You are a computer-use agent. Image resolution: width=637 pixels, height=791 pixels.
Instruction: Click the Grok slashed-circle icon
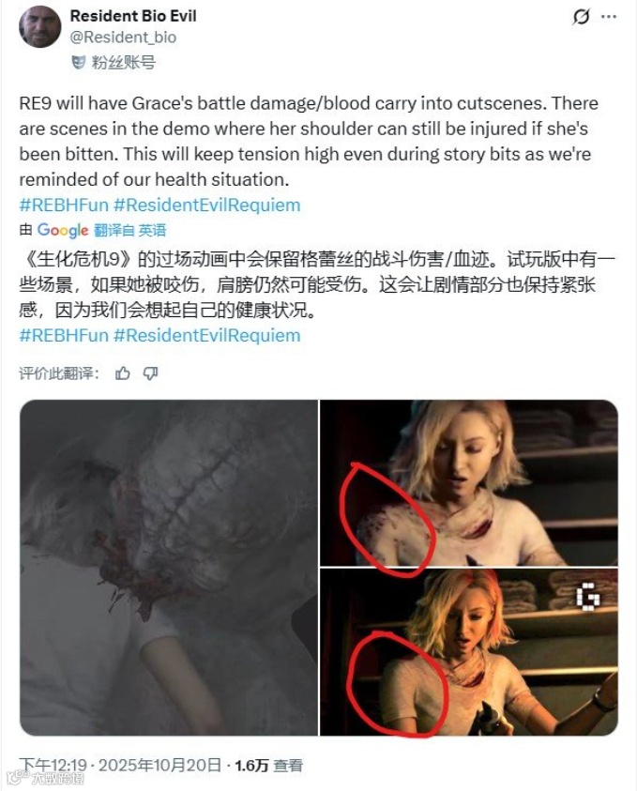click(x=581, y=17)
